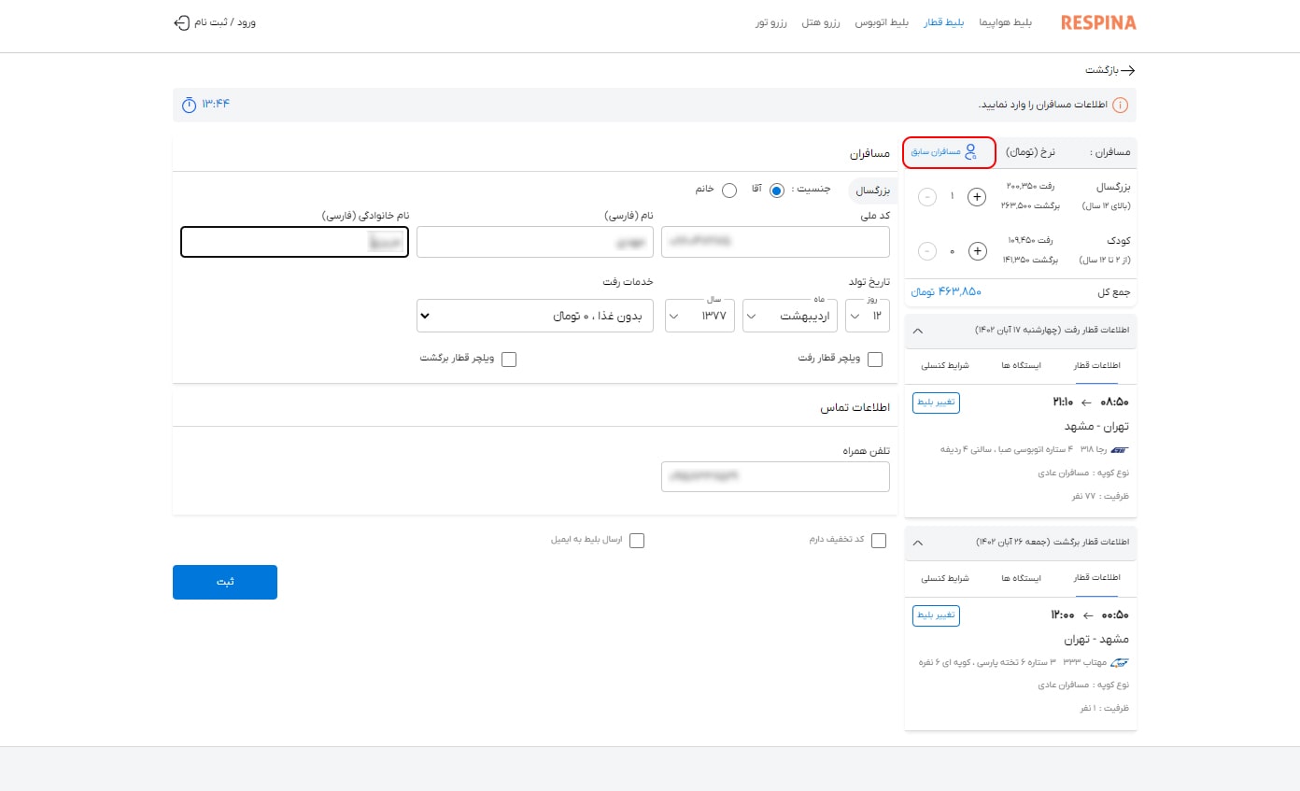Click the back arrow icon (بازگشت)
The image size is (1300, 791).
(1128, 70)
